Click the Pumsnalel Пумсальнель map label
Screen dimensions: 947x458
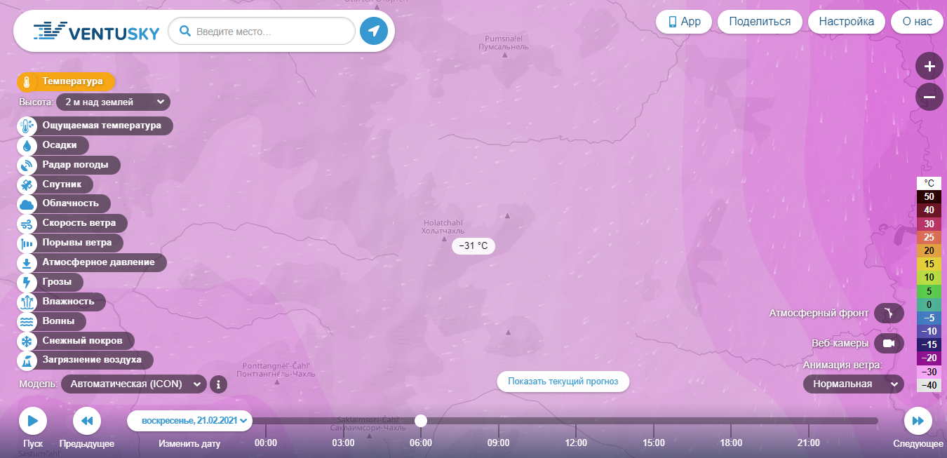(503, 42)
